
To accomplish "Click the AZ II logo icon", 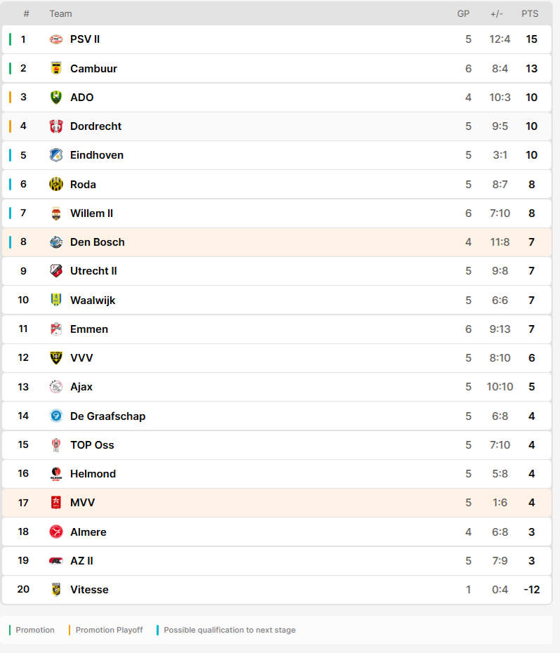I will tap(56, 560).
